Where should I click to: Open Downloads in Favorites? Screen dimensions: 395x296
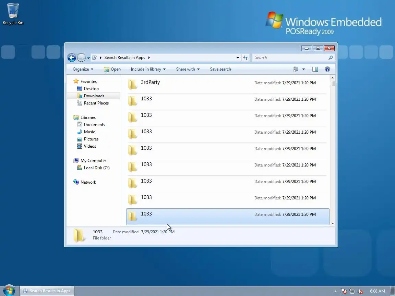click(94, 96)
